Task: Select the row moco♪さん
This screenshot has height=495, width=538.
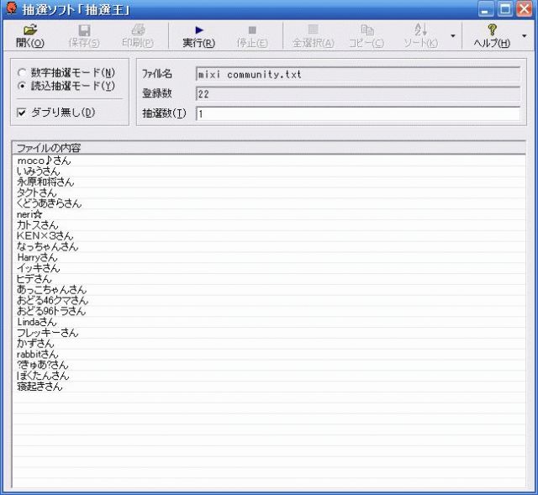Action: click(x=269, y=161)
